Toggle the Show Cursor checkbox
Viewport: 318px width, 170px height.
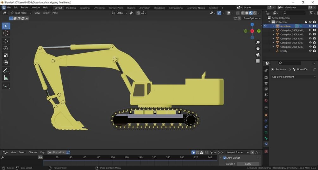point(225,158)
